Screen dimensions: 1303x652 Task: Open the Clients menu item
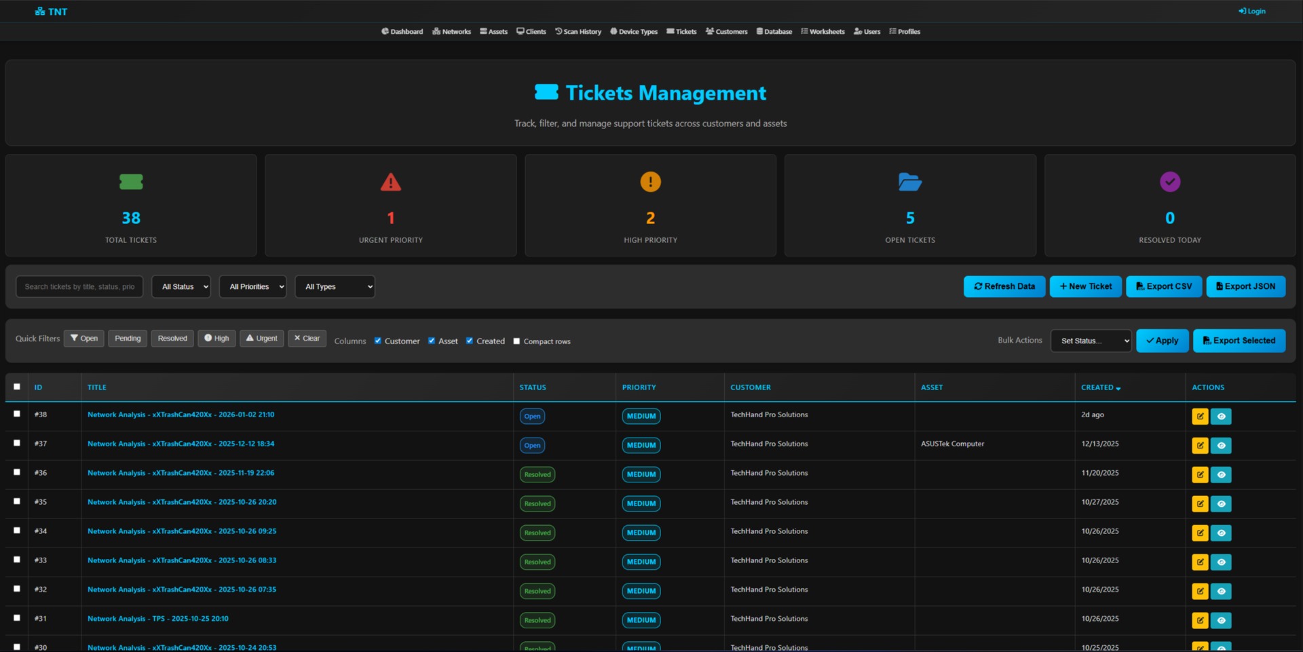click(x=531, y=31)
